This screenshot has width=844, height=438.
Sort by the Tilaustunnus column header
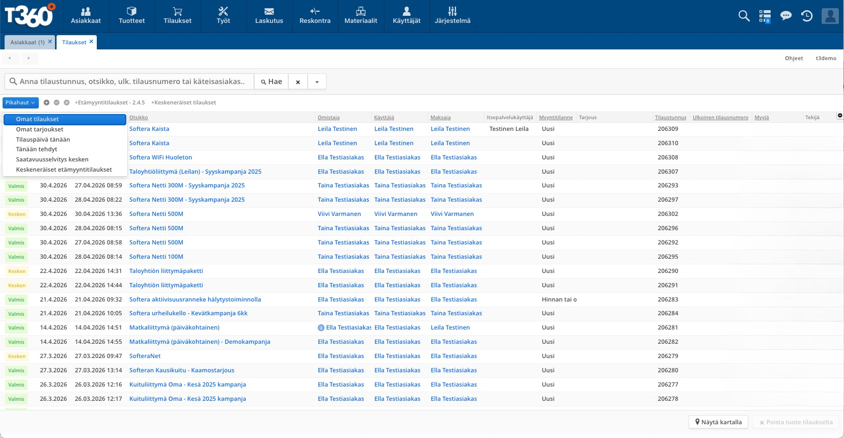click(671, 118)
